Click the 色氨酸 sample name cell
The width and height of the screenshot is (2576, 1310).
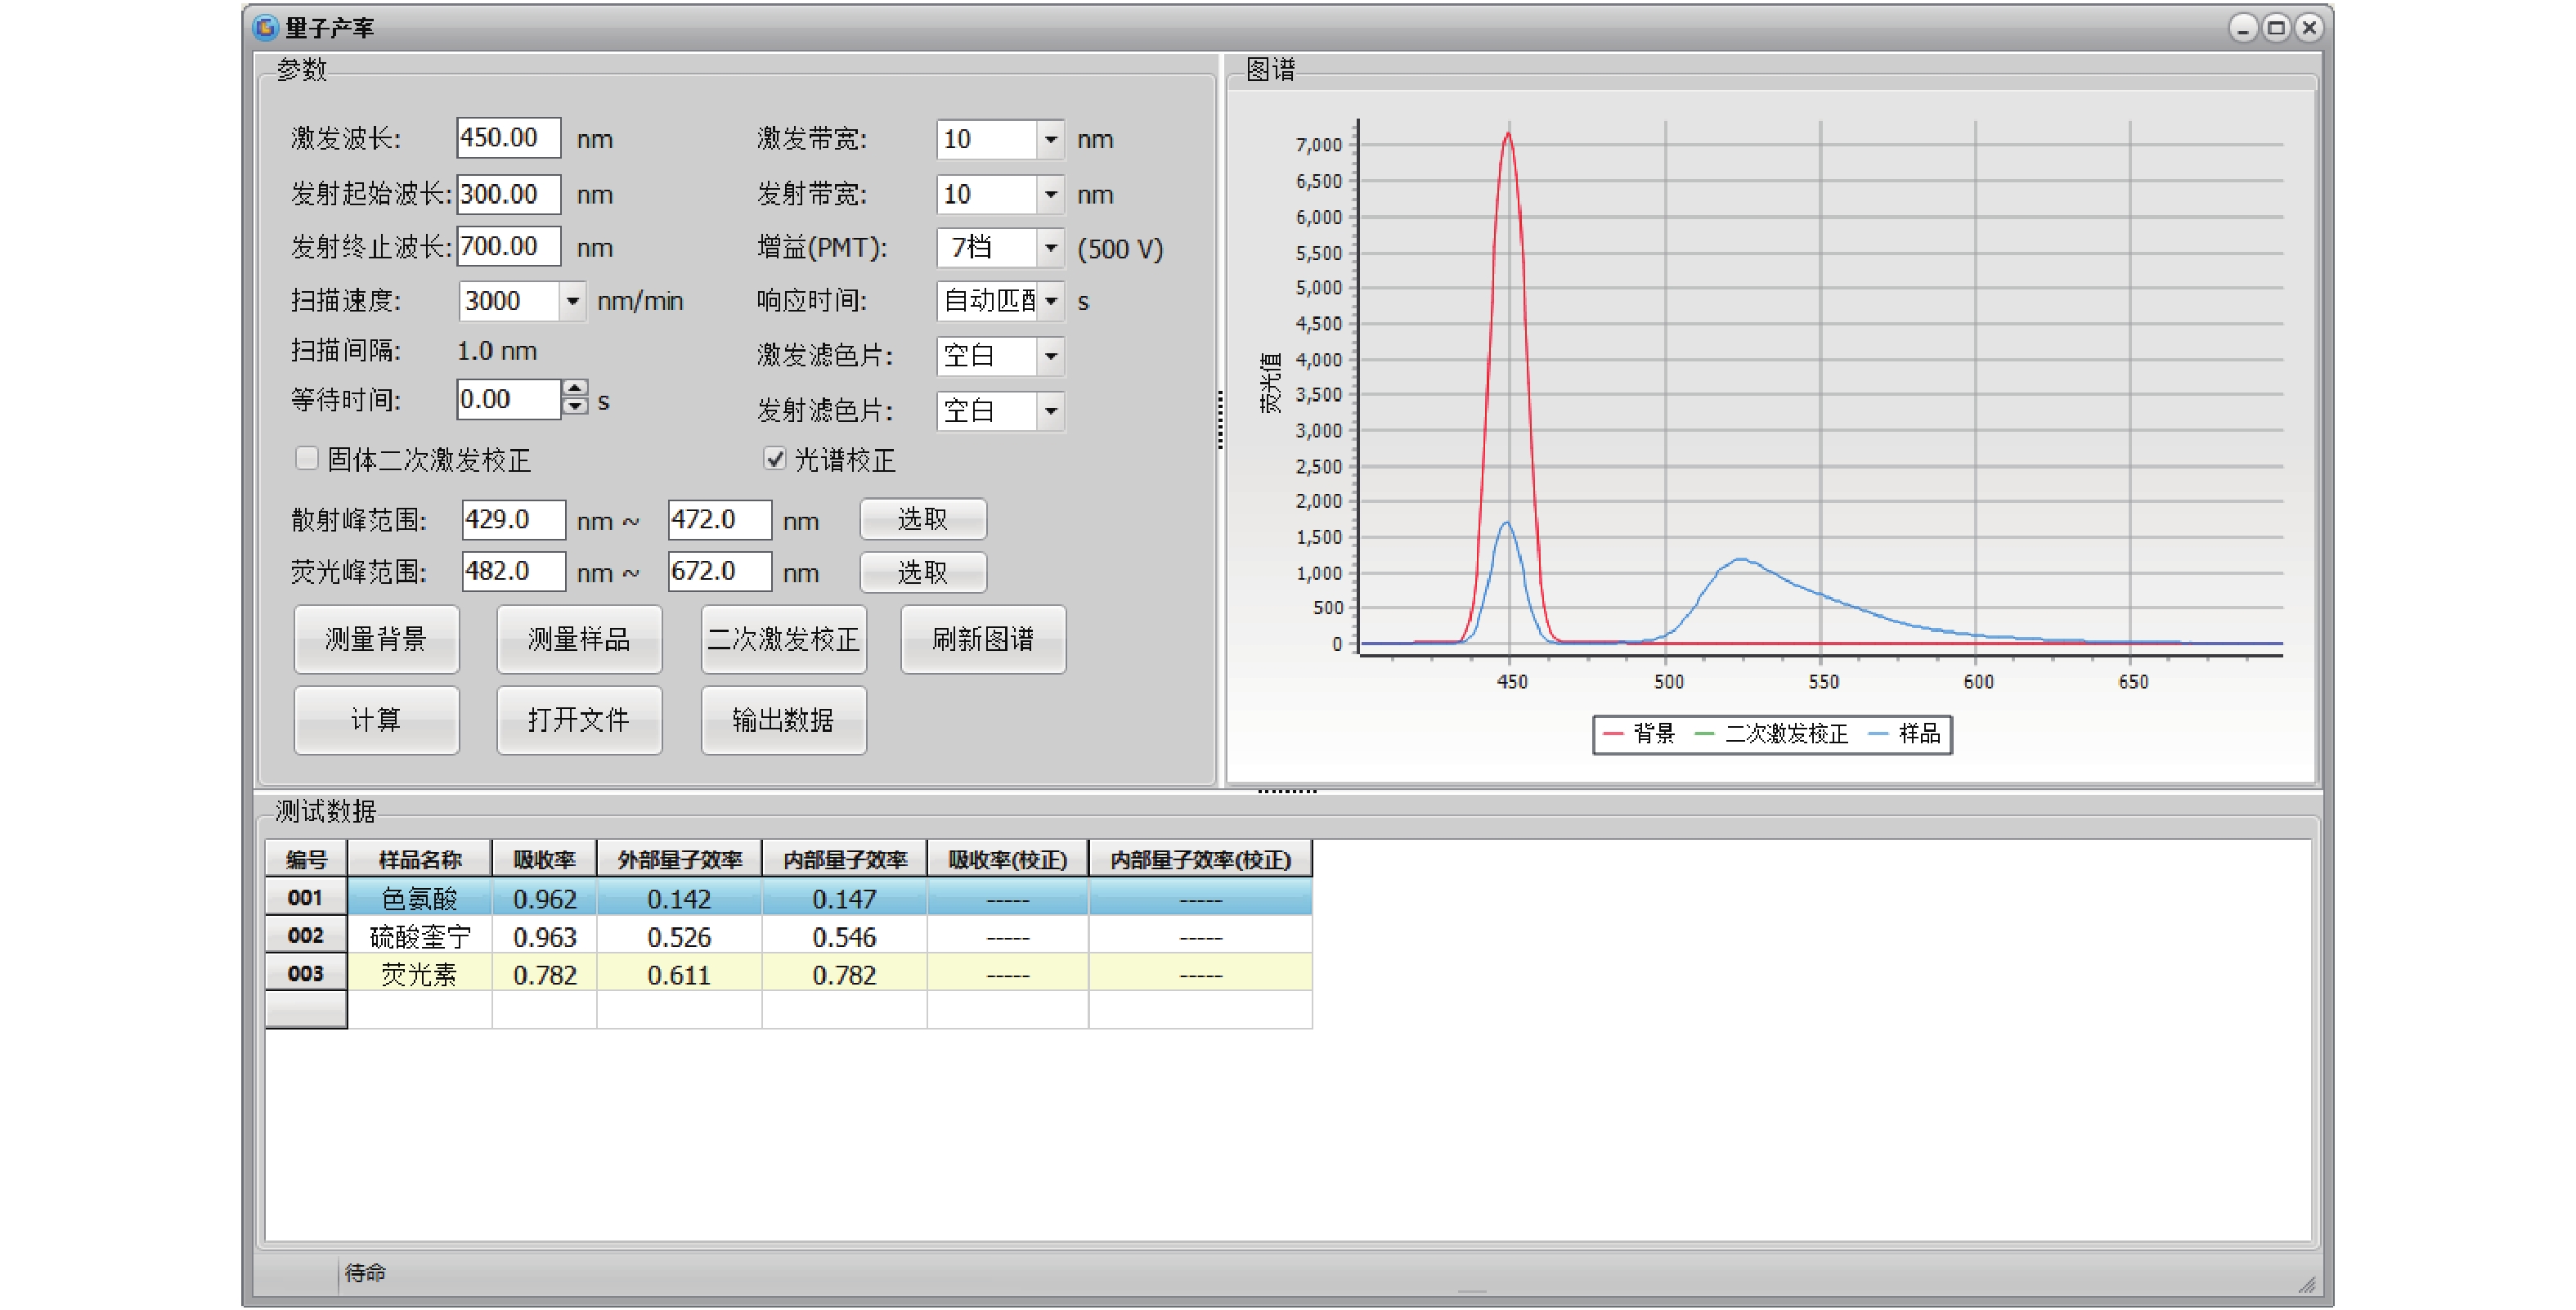pyautogui.click(x=419, y=897)
